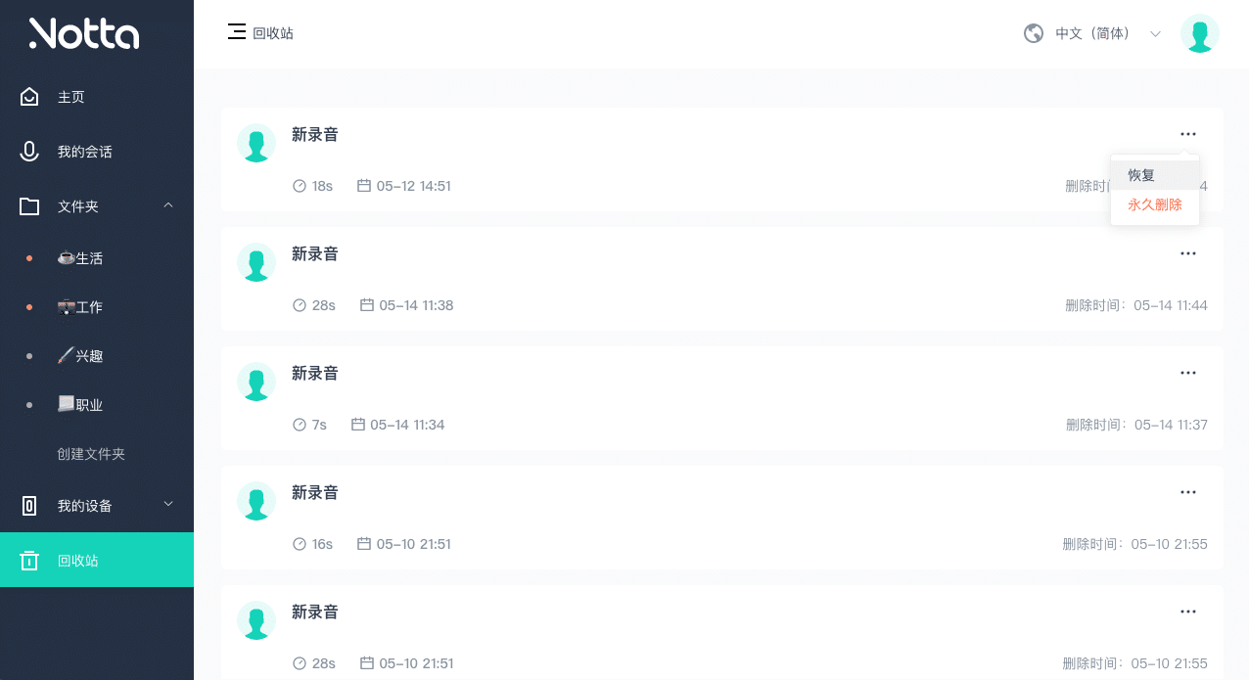Collapse the 文件夹 section chevron
The height and width of the screenshot is (680, 1249).
pos(167,205)
